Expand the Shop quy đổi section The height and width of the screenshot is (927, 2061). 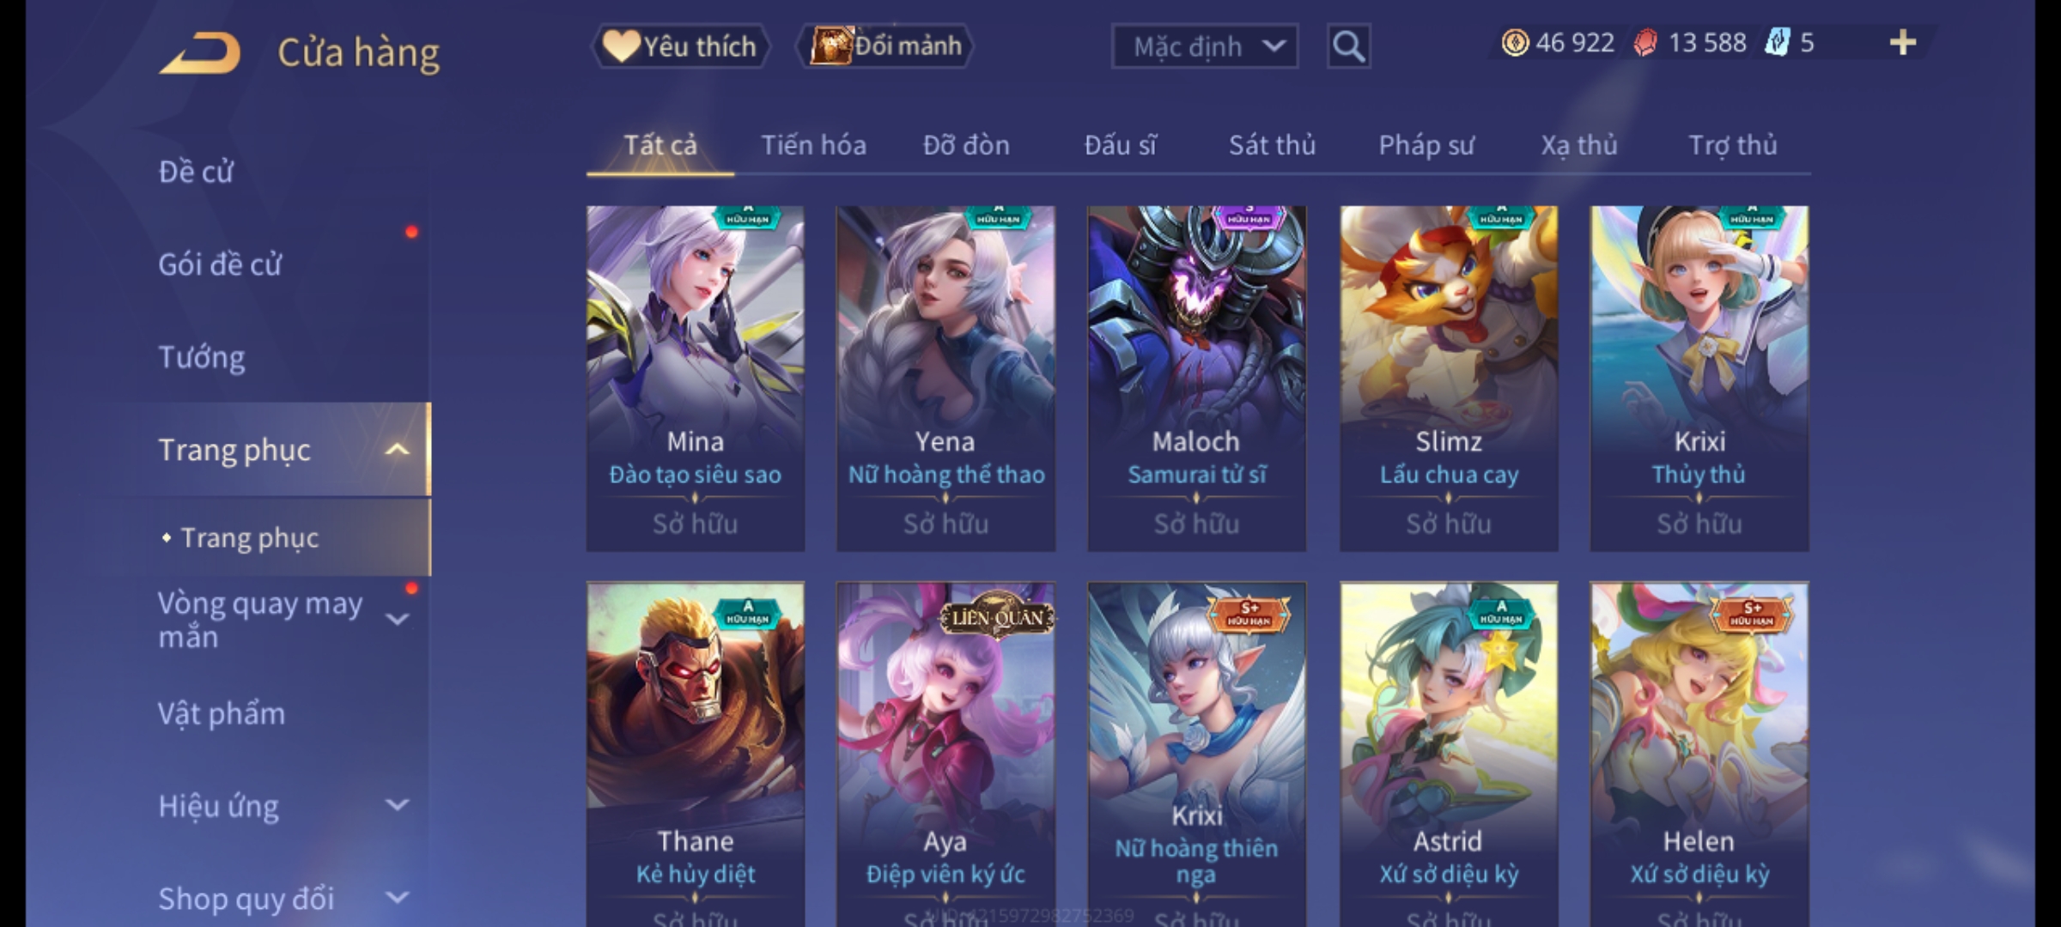pos(397,898)
